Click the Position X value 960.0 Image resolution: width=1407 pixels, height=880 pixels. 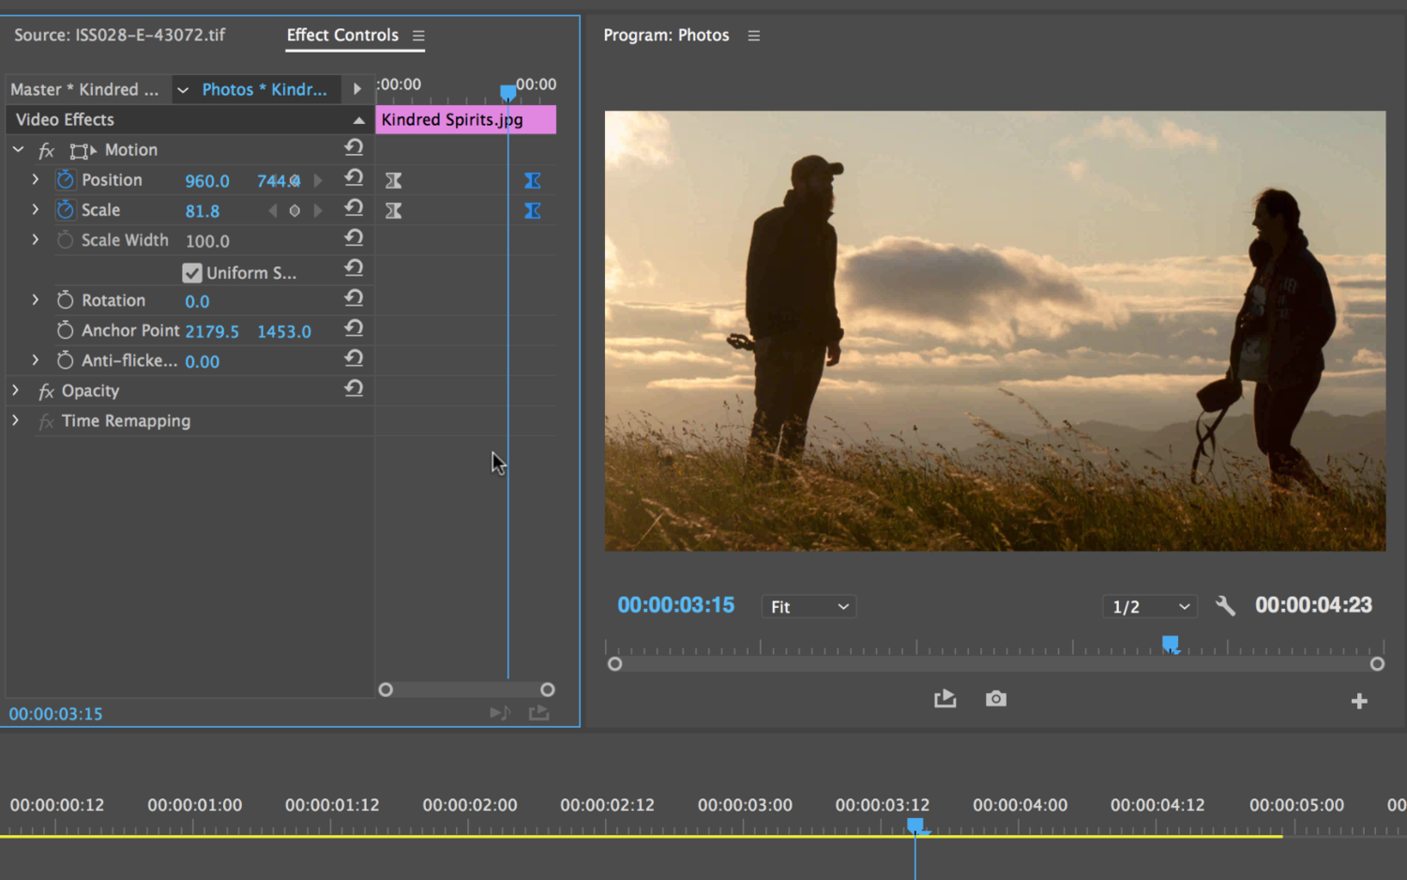coord(206,181)
